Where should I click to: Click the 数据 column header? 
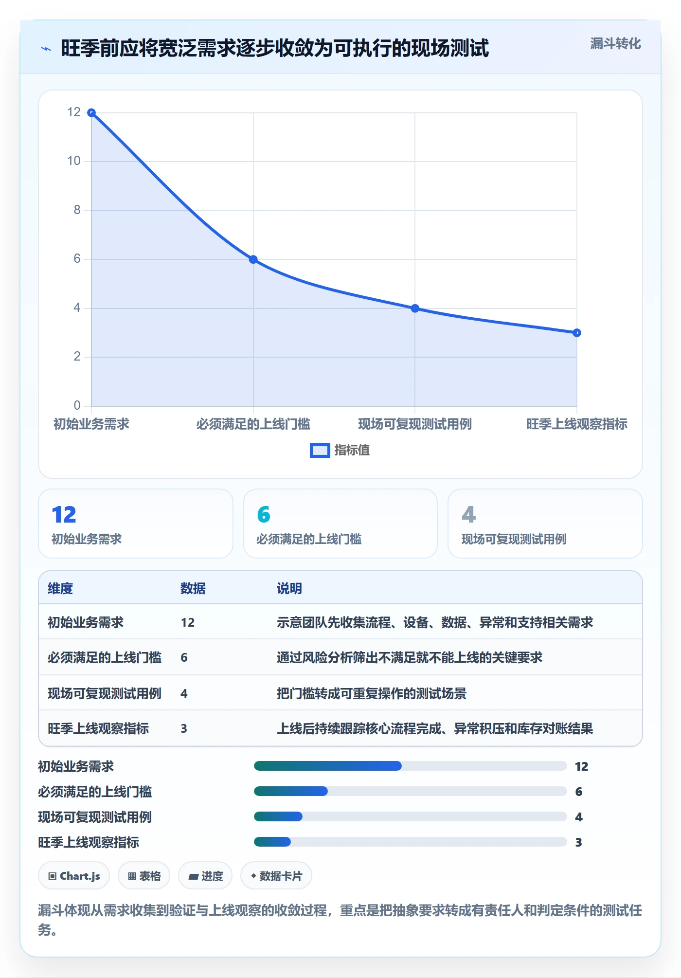[193, 589]
